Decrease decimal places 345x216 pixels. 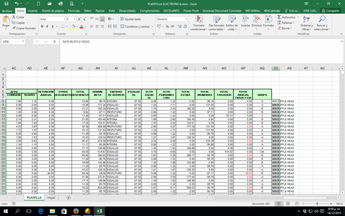pos(185,26)
